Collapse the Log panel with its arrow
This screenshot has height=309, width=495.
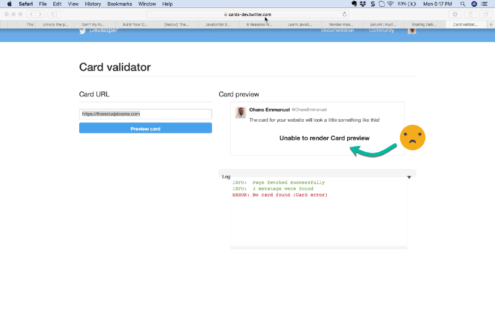[409, 177]
